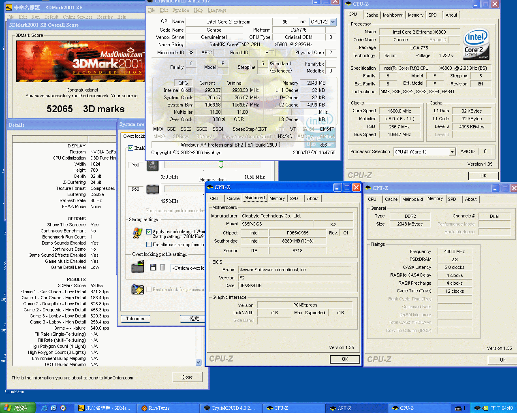Screen dimensions: 517x413
Task: Open the Processor Selection dropdown in CPU-Z
Action: click(x=452, y=152)
